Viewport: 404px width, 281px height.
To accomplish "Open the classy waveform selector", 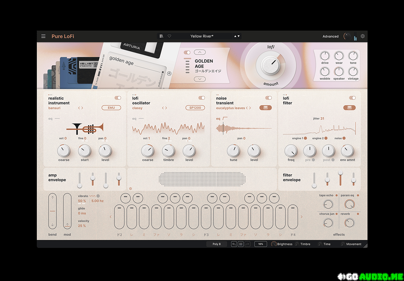I will [x=137, y=108].
